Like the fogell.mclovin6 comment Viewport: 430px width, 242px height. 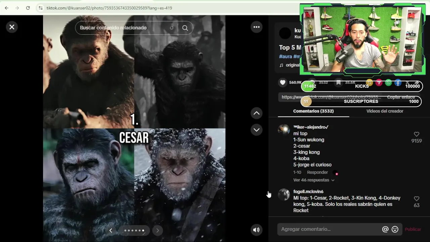(x=417, y=199)
